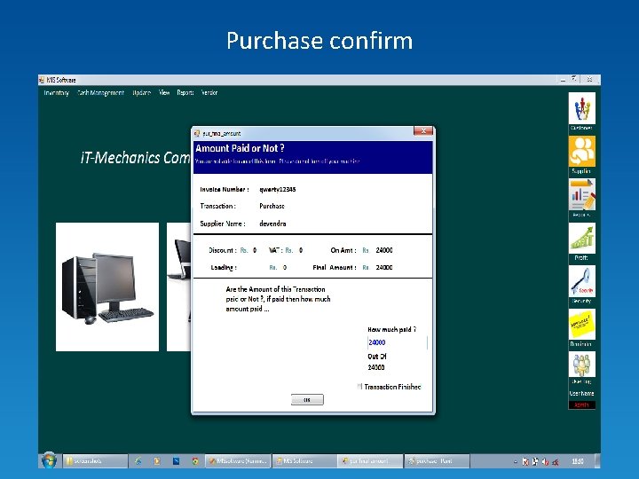639x479 pixels.
Task: Open the User Log people icon
Action: (582, 365)
